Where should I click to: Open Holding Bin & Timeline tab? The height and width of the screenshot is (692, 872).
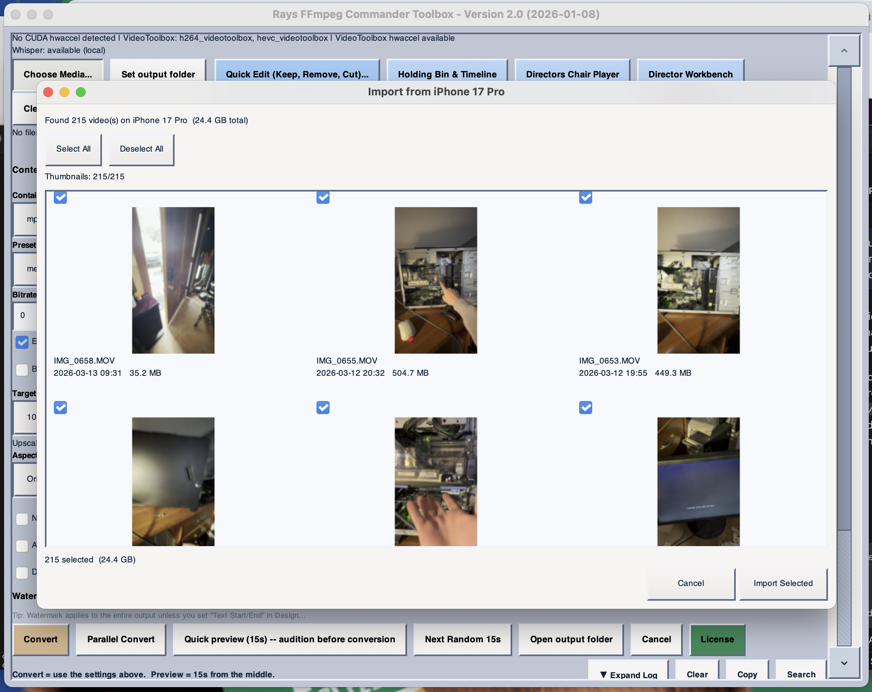447,74
